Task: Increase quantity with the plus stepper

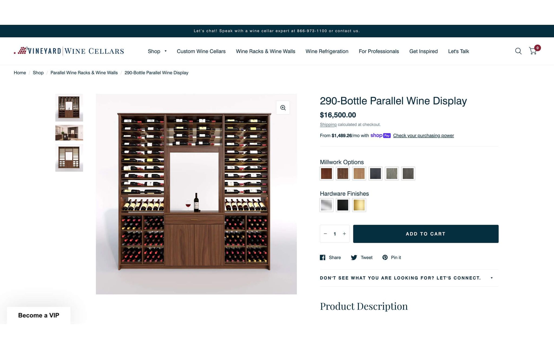Action: (344, 234)
